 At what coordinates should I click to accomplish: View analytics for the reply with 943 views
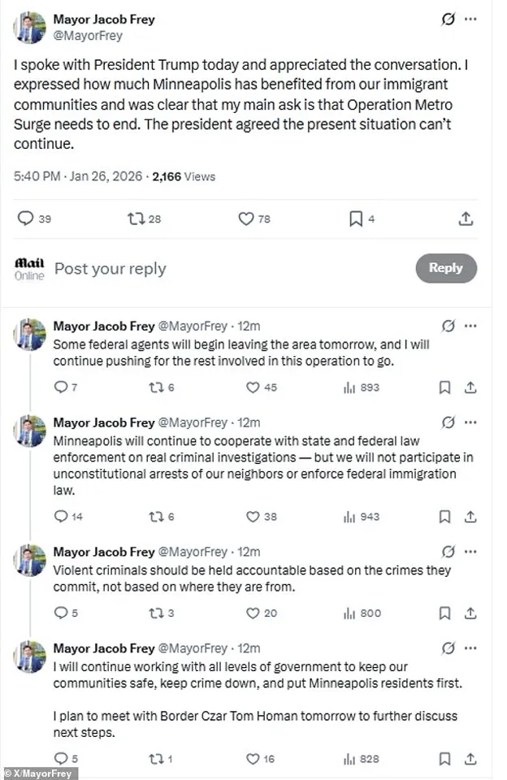pos(350,516)
